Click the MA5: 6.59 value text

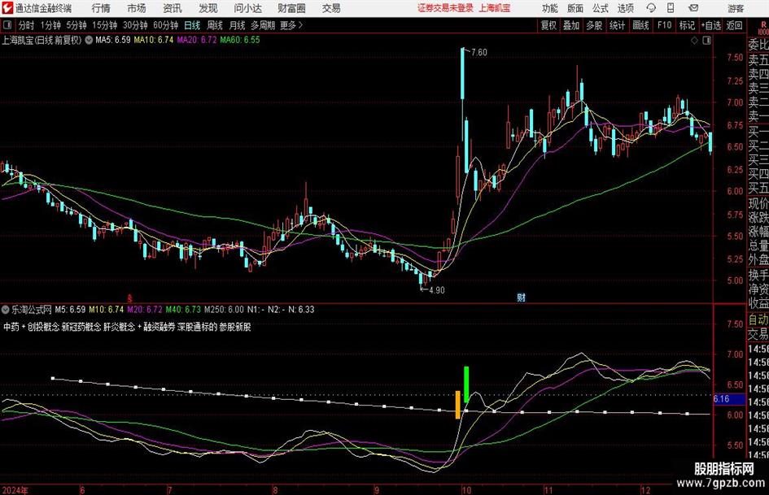click(x=113, y=40)
